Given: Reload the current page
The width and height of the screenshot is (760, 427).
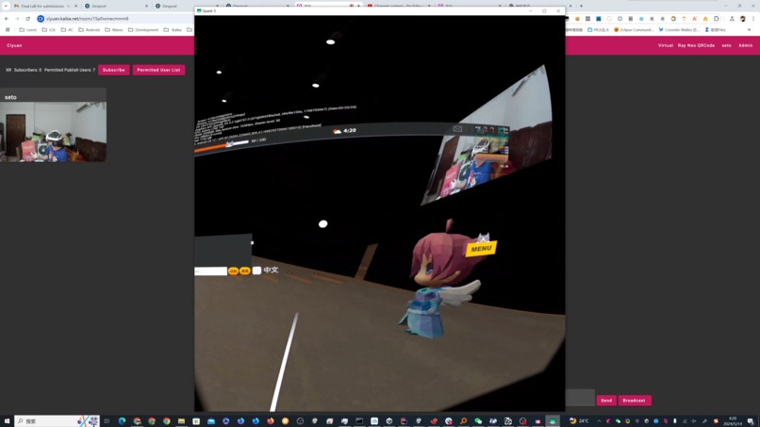Looking at the screenshot, I should (x=28, y=19).
